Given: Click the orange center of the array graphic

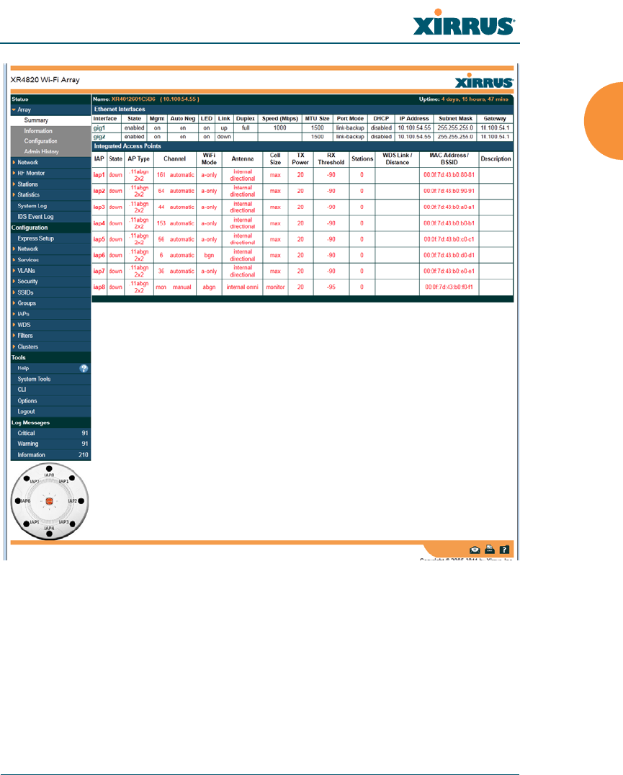Looking at the screenshot, I should [x=50, y=501].
